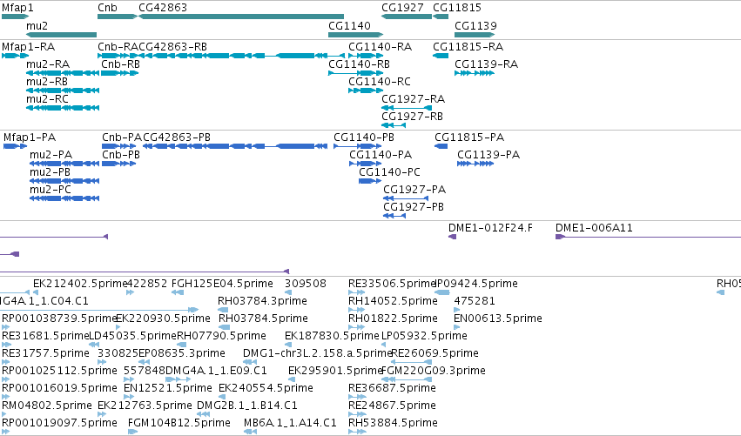The height and width of the screenshot is (436, 741).
Task: Click the CG1139 gene bar
Action: pyautogui.click(x=475, y=35)
